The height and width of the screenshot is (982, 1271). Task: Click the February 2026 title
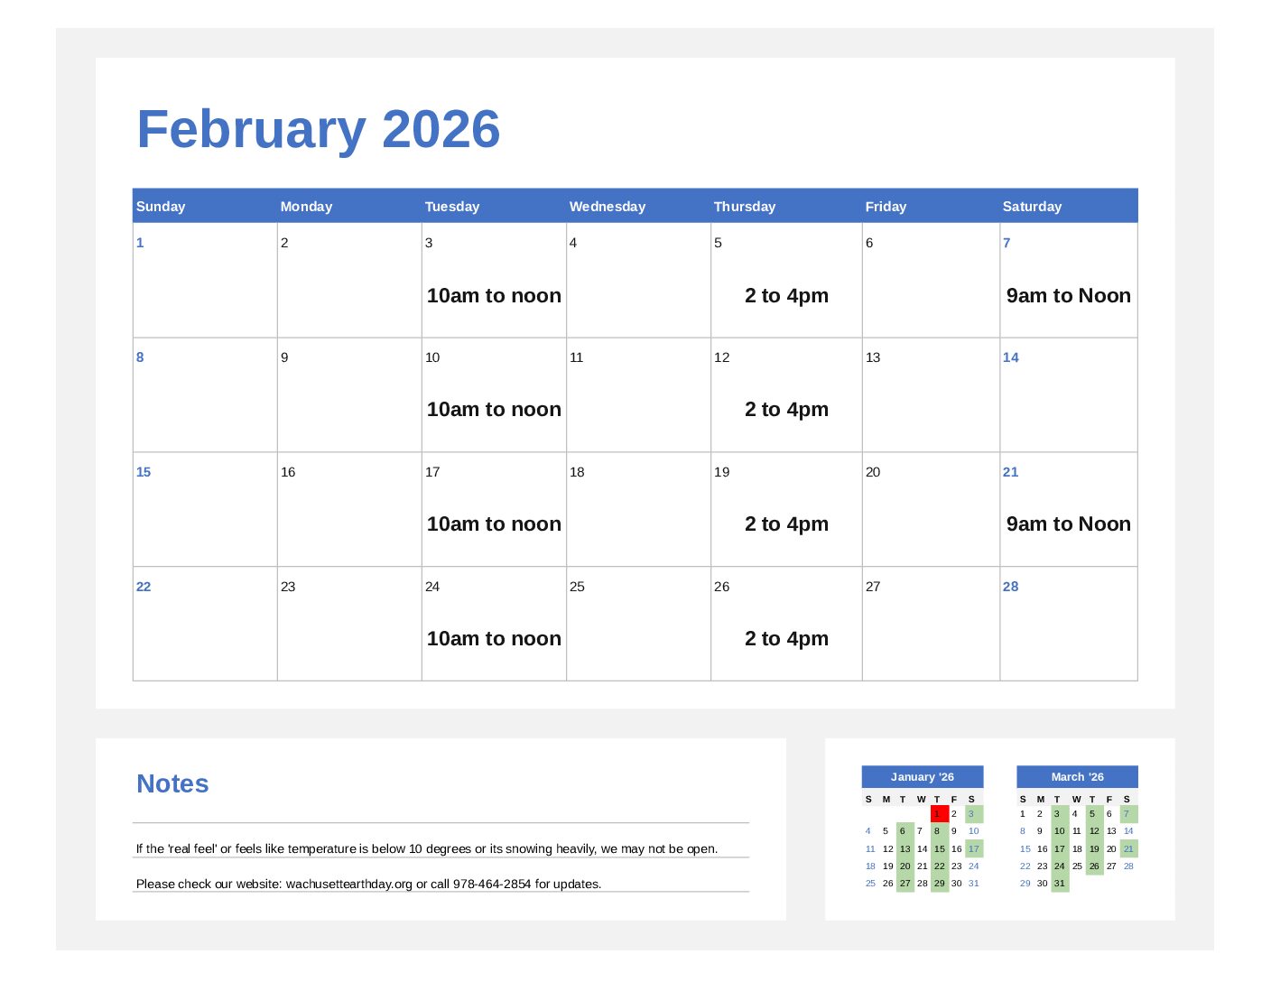click(318, 129)
